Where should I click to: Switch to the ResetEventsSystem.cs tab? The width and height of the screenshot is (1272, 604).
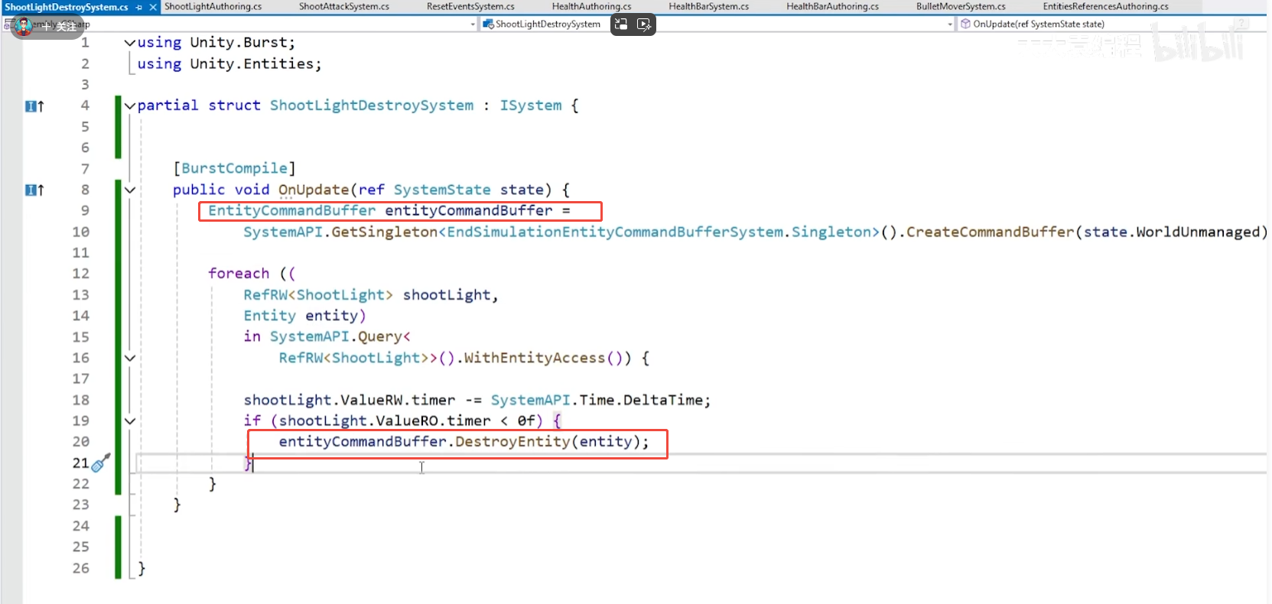470,6
